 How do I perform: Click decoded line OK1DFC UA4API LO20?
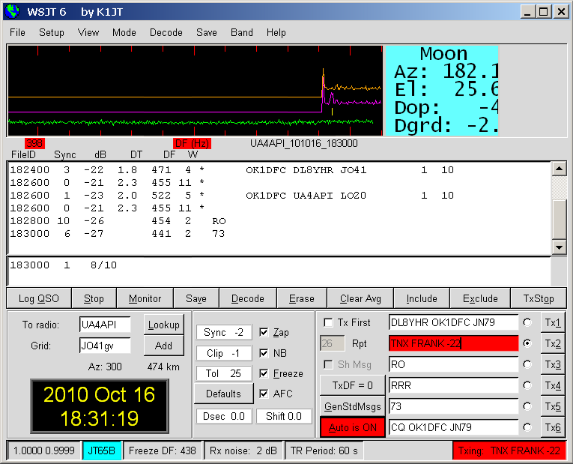[231, 195]
